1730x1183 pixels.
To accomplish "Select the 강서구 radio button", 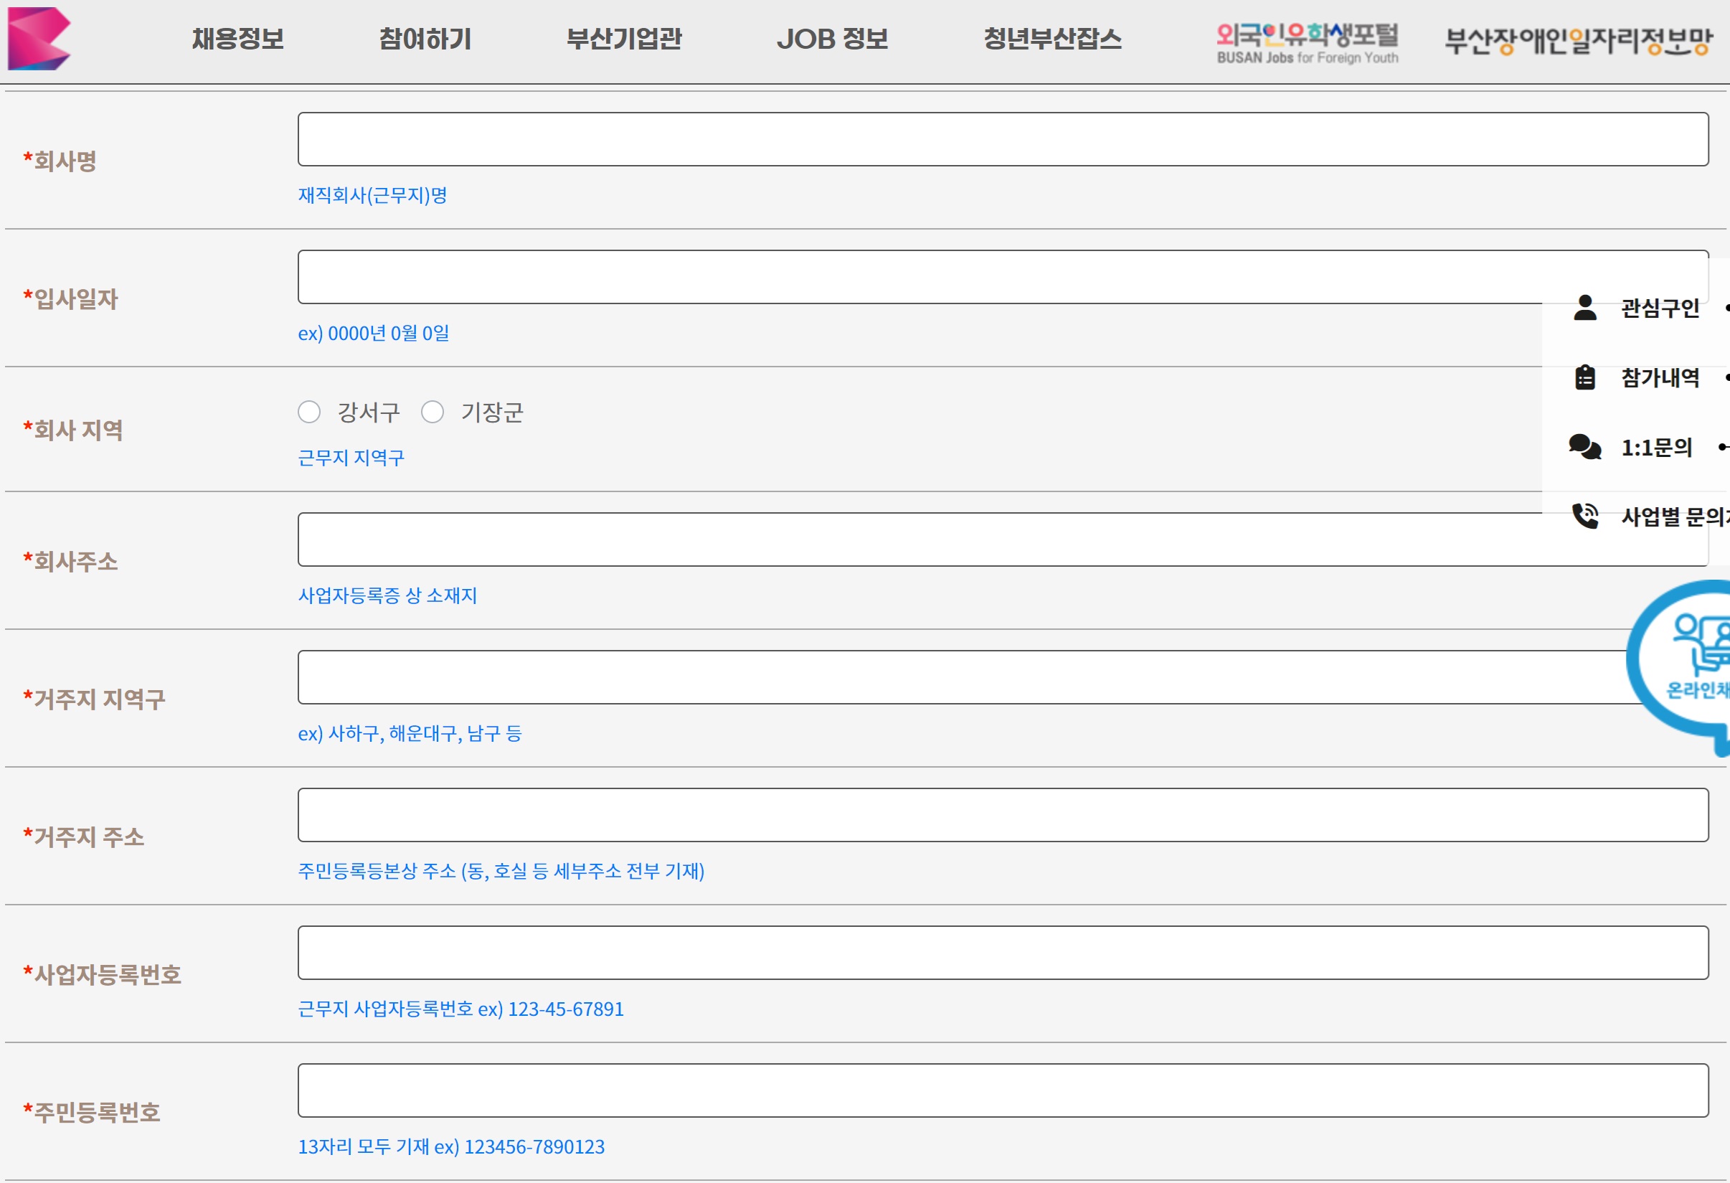I will tap(309, 412).
